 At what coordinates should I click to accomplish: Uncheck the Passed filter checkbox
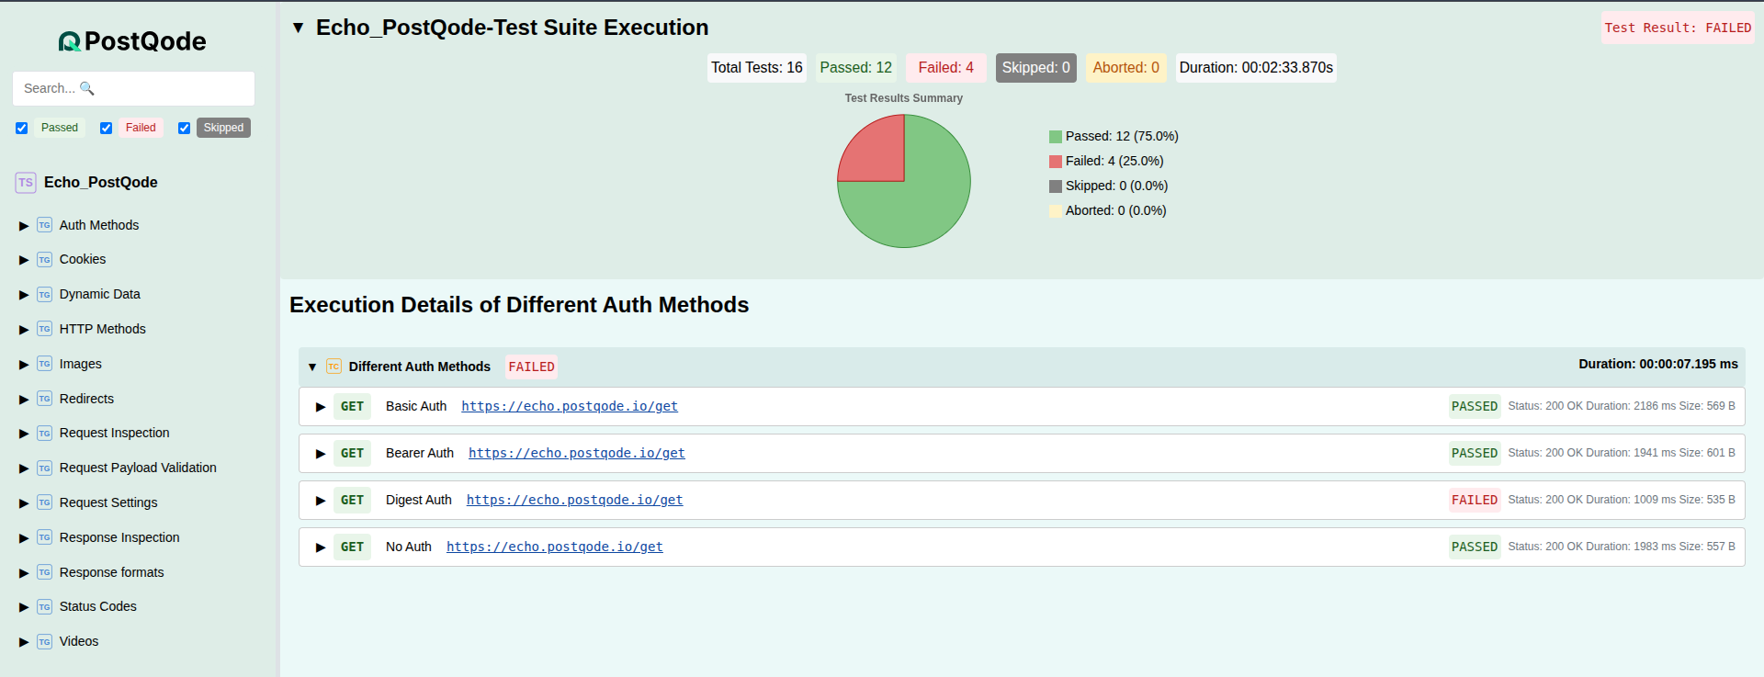(x=21, y=129)
